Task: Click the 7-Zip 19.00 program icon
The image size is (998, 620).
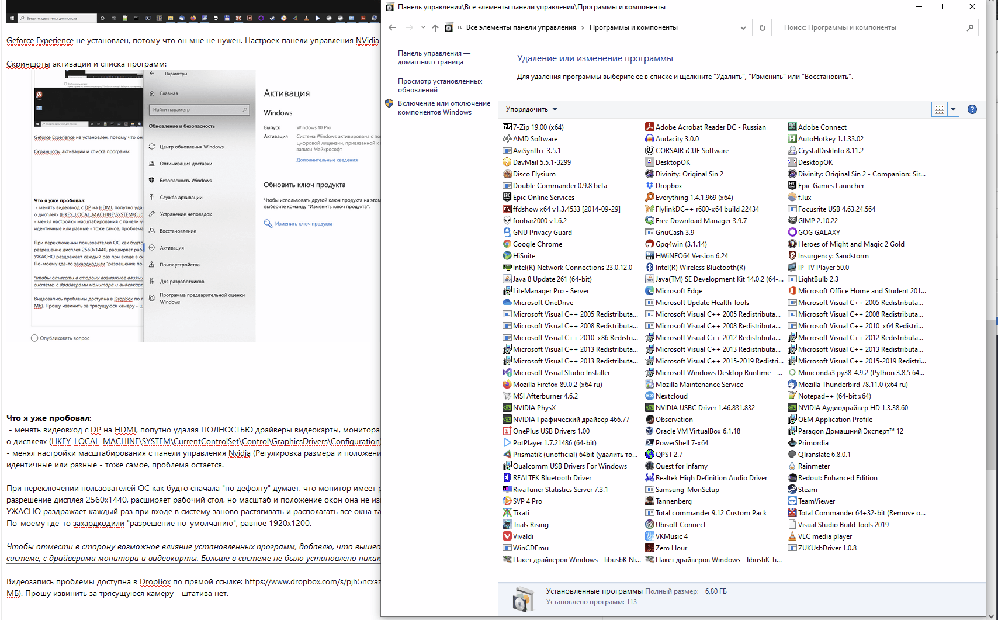Action: tap(507, 127)
